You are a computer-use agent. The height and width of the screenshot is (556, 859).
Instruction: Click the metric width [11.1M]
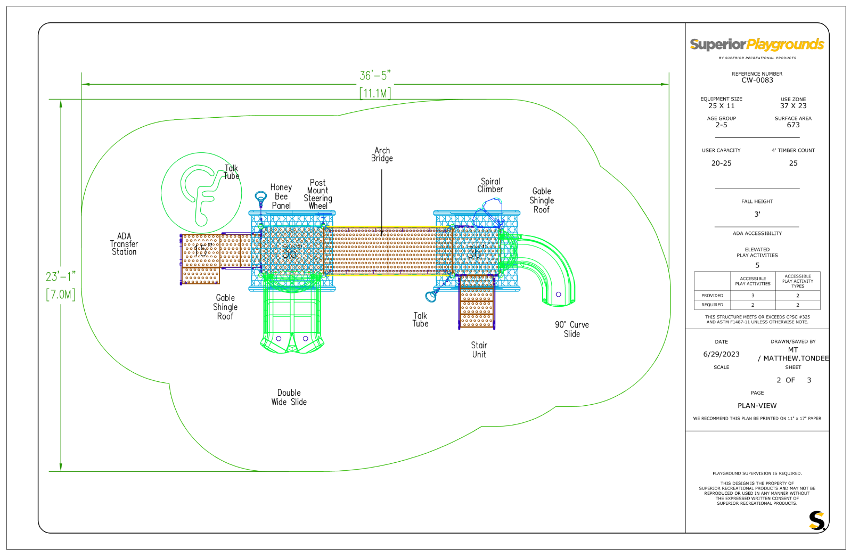(375, 94)
